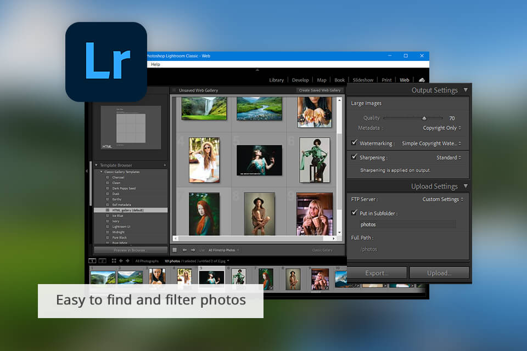This screenshot has height=351, width=527.
Task: Switch to the Print module
Action: point(386,80)
